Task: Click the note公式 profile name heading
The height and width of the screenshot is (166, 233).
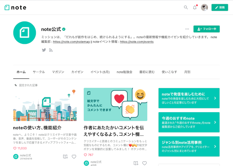Action: tap(51, 29)
